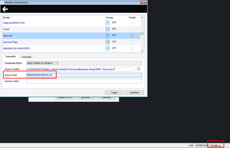Enable Padrão checkbox for Daycoval Tags
230x148 pixels.
click(132, 42)
